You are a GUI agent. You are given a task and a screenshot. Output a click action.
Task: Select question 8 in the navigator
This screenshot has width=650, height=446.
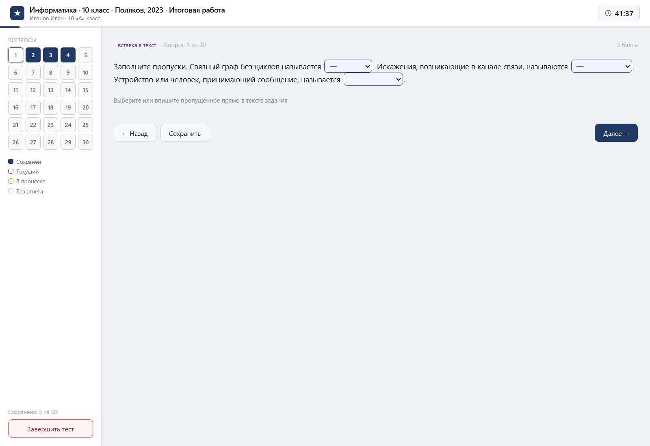[50, 73]
